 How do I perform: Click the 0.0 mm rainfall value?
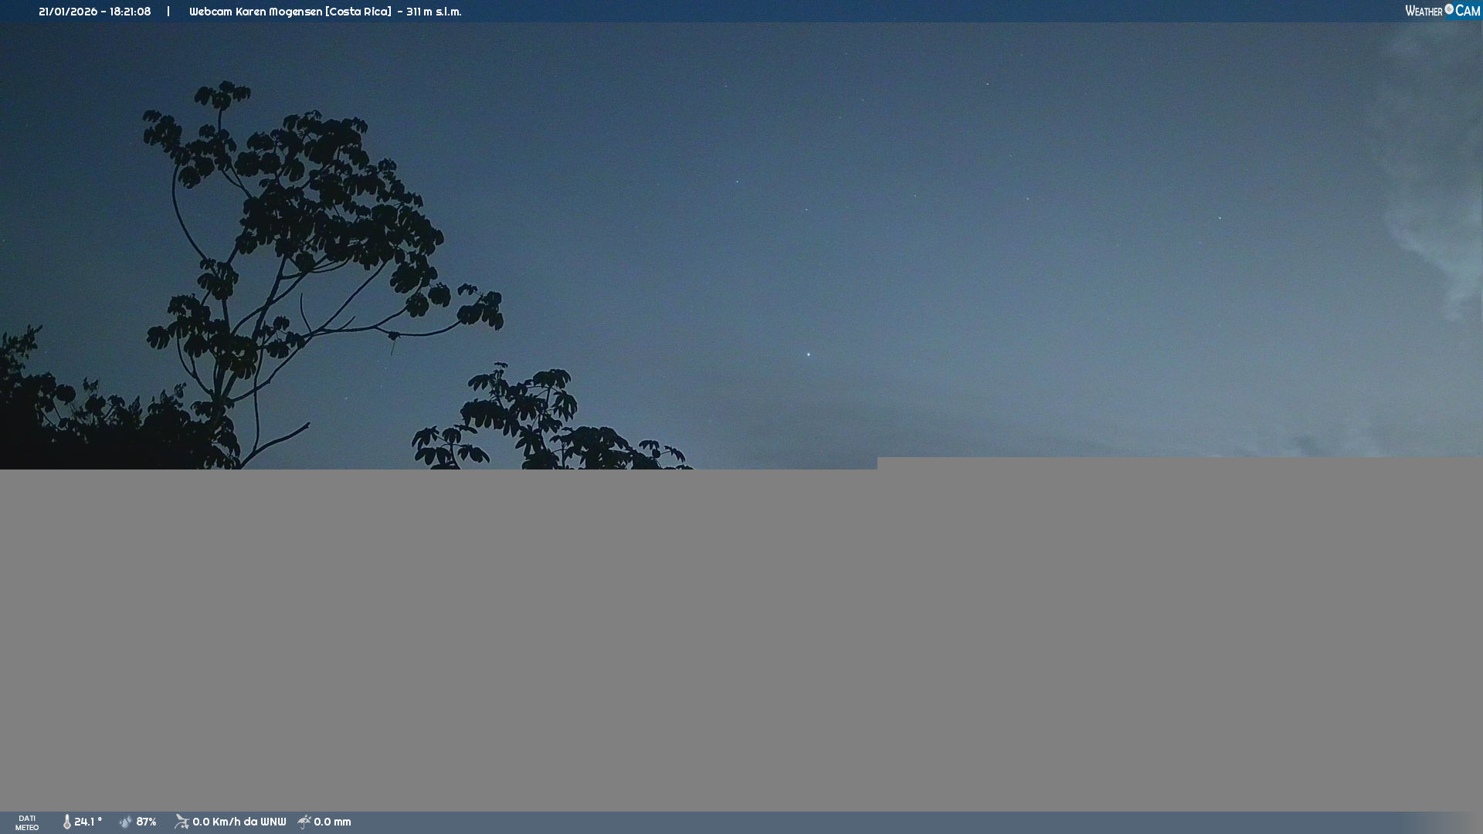pos(332,822)
